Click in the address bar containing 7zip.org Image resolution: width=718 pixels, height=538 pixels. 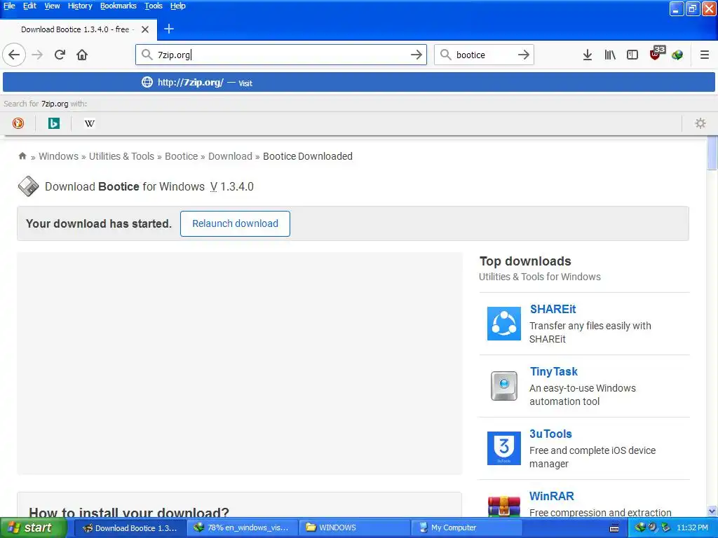280,55
